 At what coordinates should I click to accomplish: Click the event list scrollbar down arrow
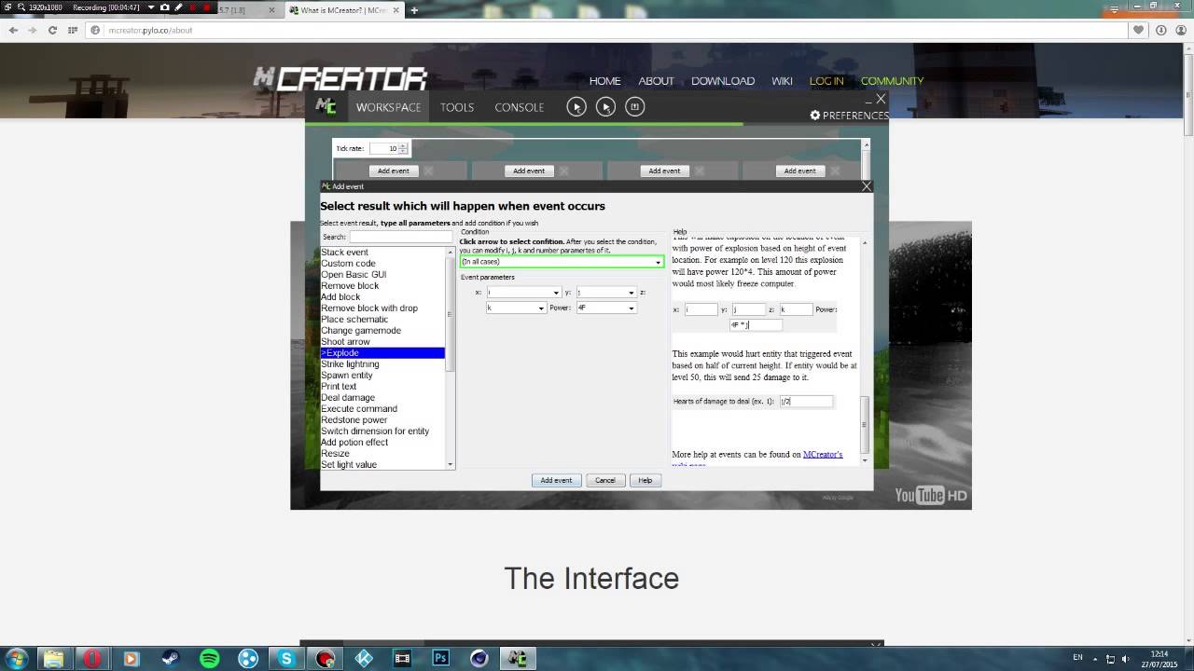pyautogui.click(x=451, y=464)
